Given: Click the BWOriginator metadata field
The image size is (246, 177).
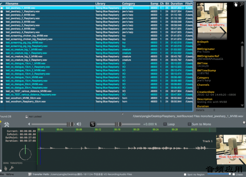Looking at the screenshot, I should (206, 50).
